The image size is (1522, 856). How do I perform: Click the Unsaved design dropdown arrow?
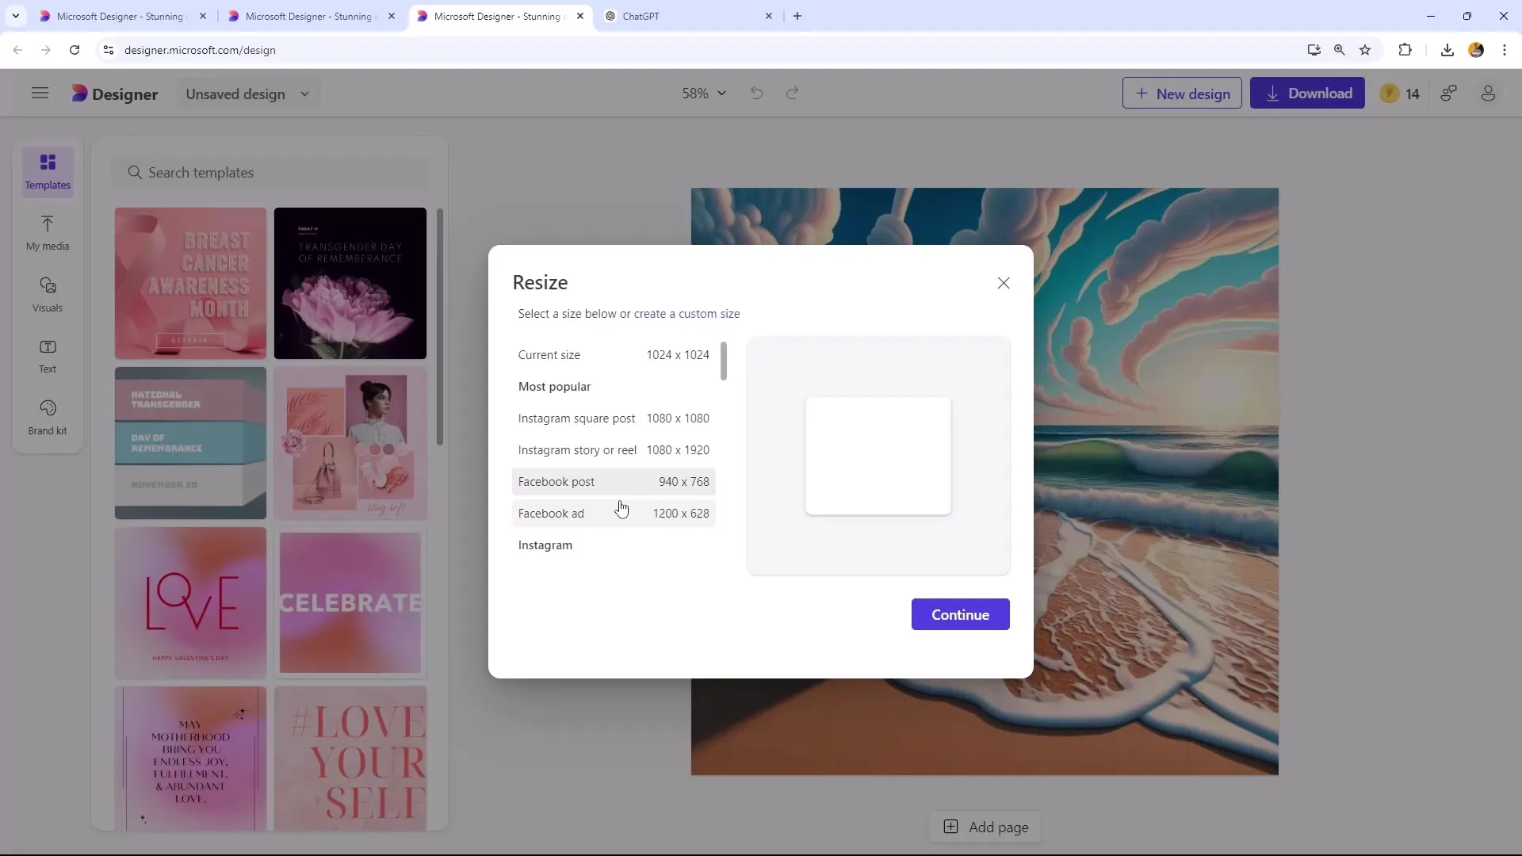click(x=306, y=94)
